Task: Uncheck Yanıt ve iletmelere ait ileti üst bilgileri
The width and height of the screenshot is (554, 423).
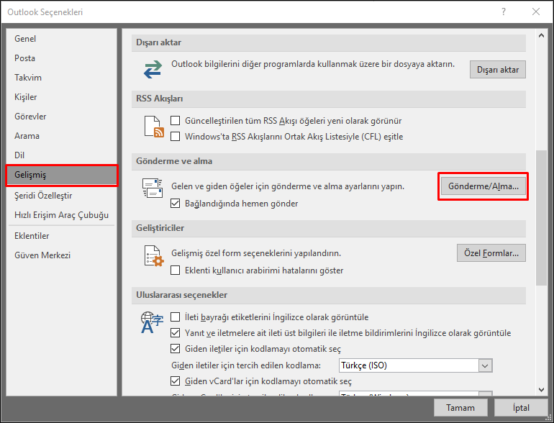Action: (x=176, y=333)
